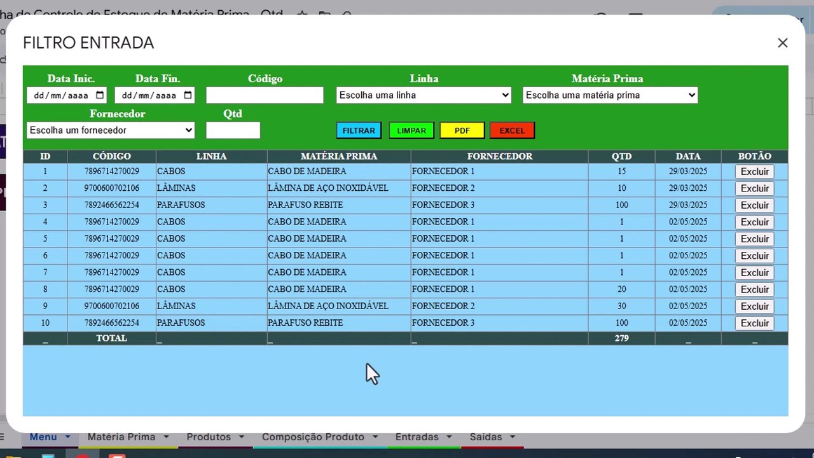The image size is (814, 458).
Task: Click the total quantity 279
Action: (622, 338)
